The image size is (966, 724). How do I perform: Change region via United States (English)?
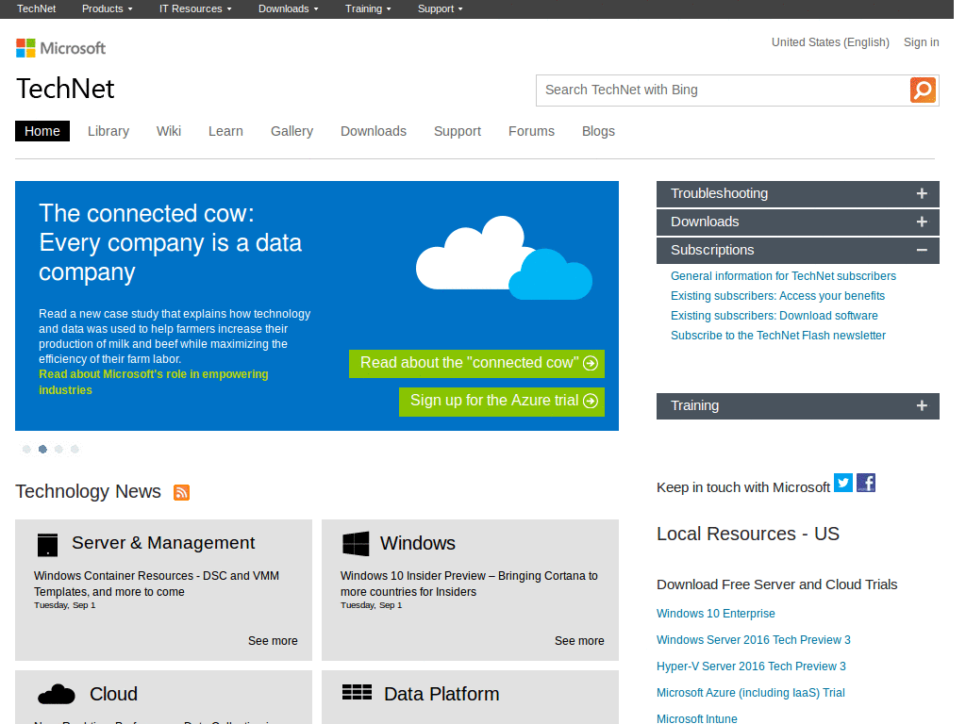[x=830, y=41]
